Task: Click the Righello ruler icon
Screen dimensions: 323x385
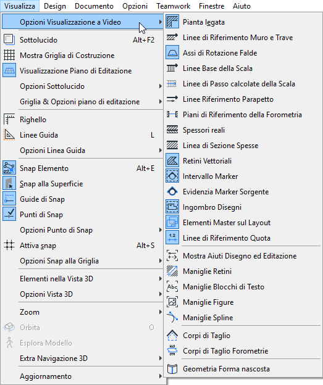Action: 9,120
